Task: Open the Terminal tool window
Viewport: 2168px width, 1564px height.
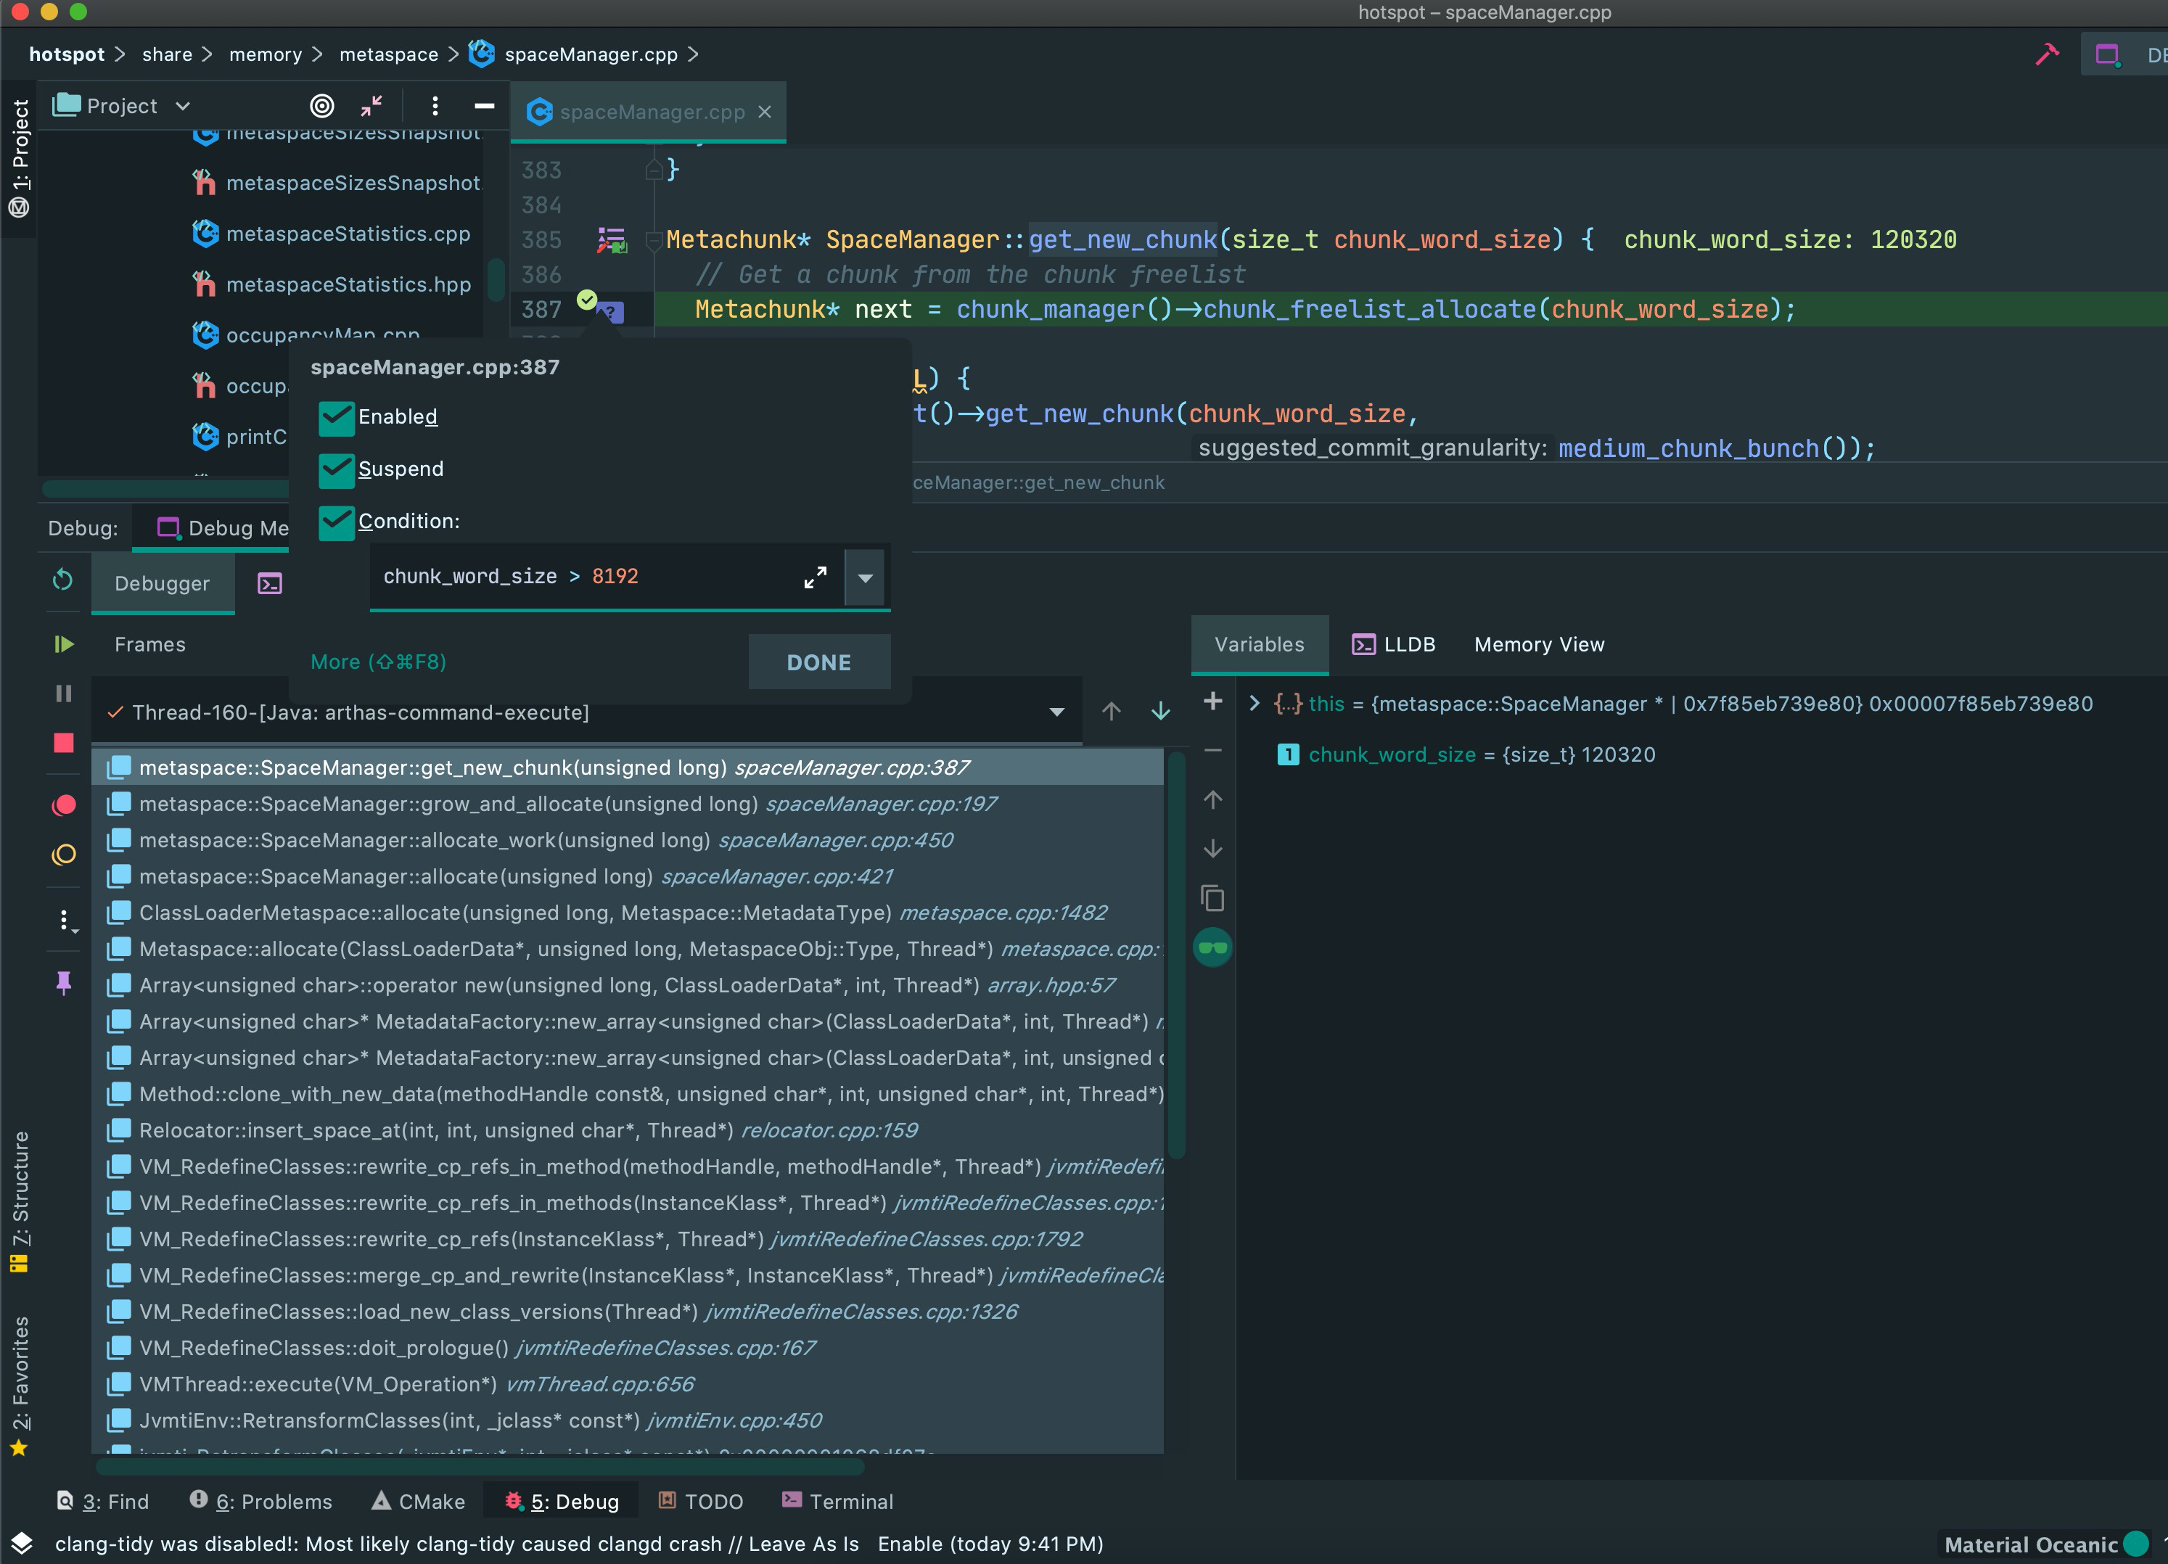Action: point(837,1501)
